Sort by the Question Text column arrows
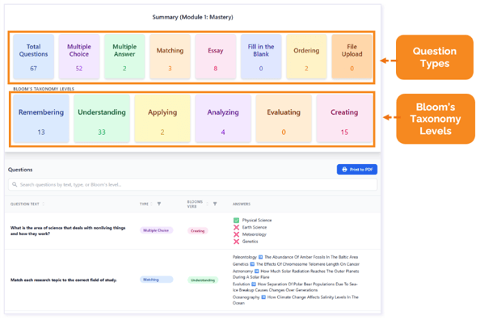The height and width of the screenshot is (320, 480). tap(43, 204)
